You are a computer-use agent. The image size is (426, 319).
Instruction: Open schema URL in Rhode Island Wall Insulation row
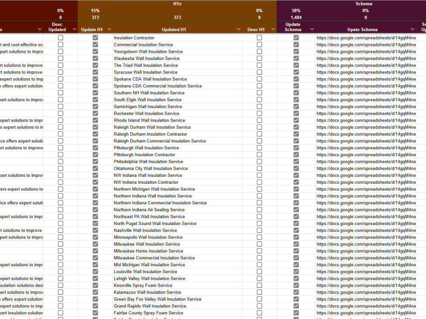pos(366,120)
